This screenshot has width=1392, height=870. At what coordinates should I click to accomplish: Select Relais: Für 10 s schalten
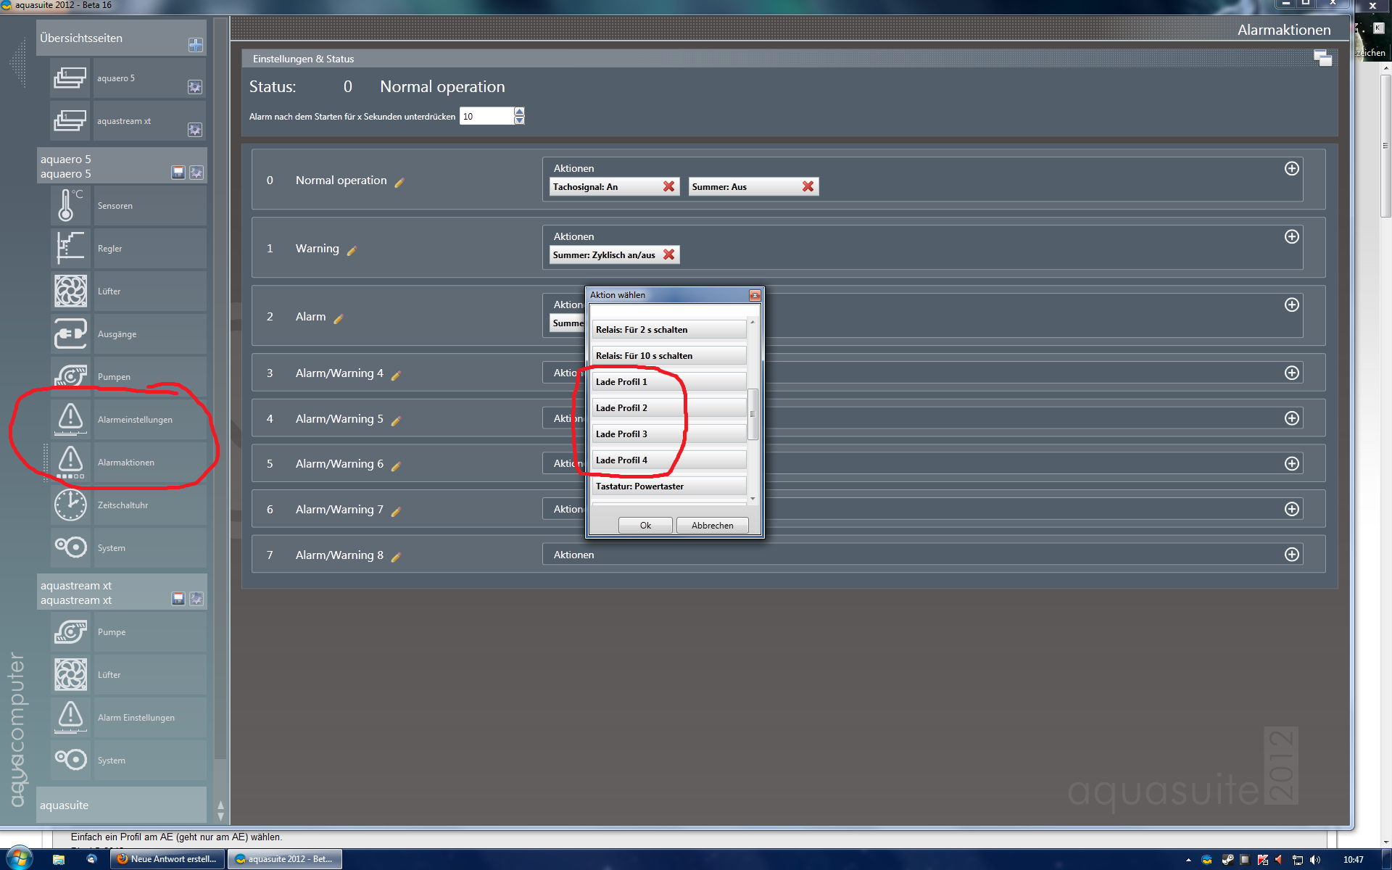[668, 356]
